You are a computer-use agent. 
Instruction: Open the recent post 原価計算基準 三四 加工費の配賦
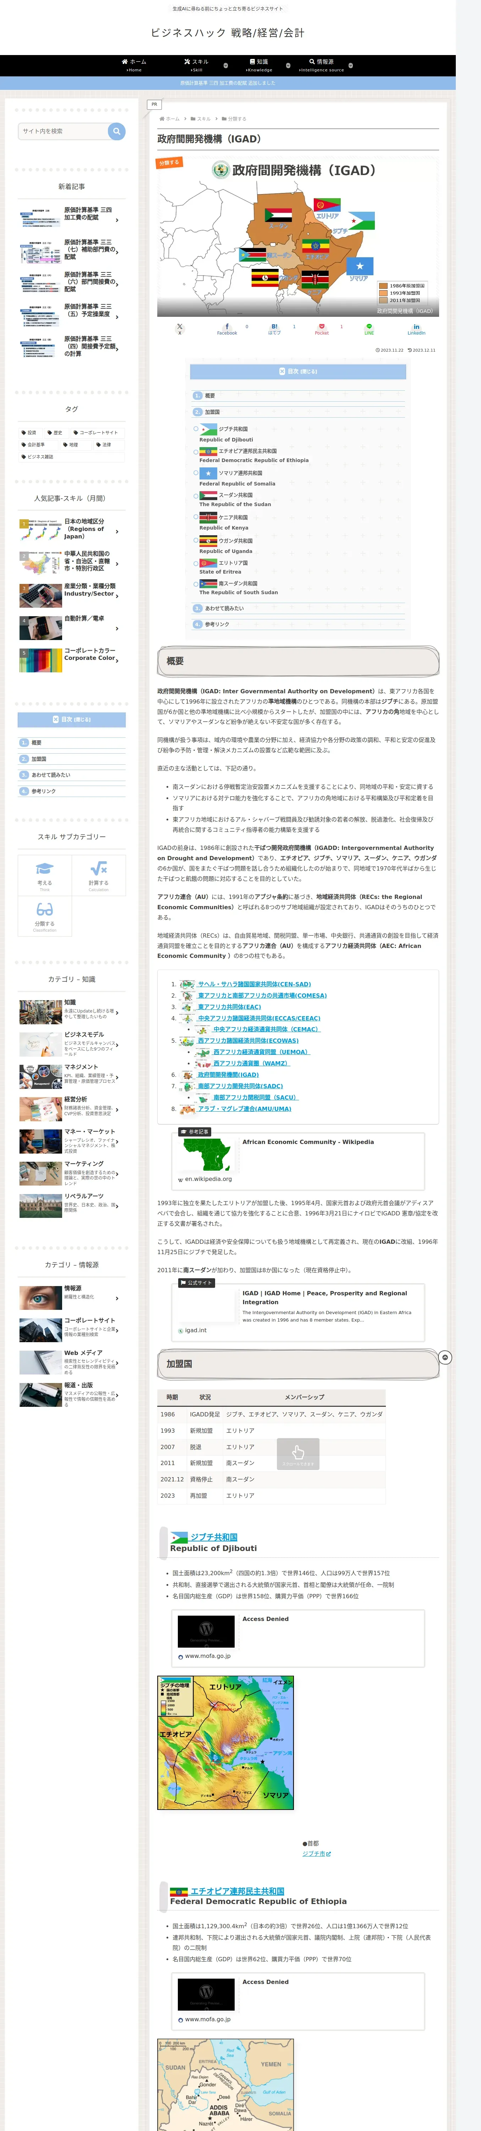[72, 218]
